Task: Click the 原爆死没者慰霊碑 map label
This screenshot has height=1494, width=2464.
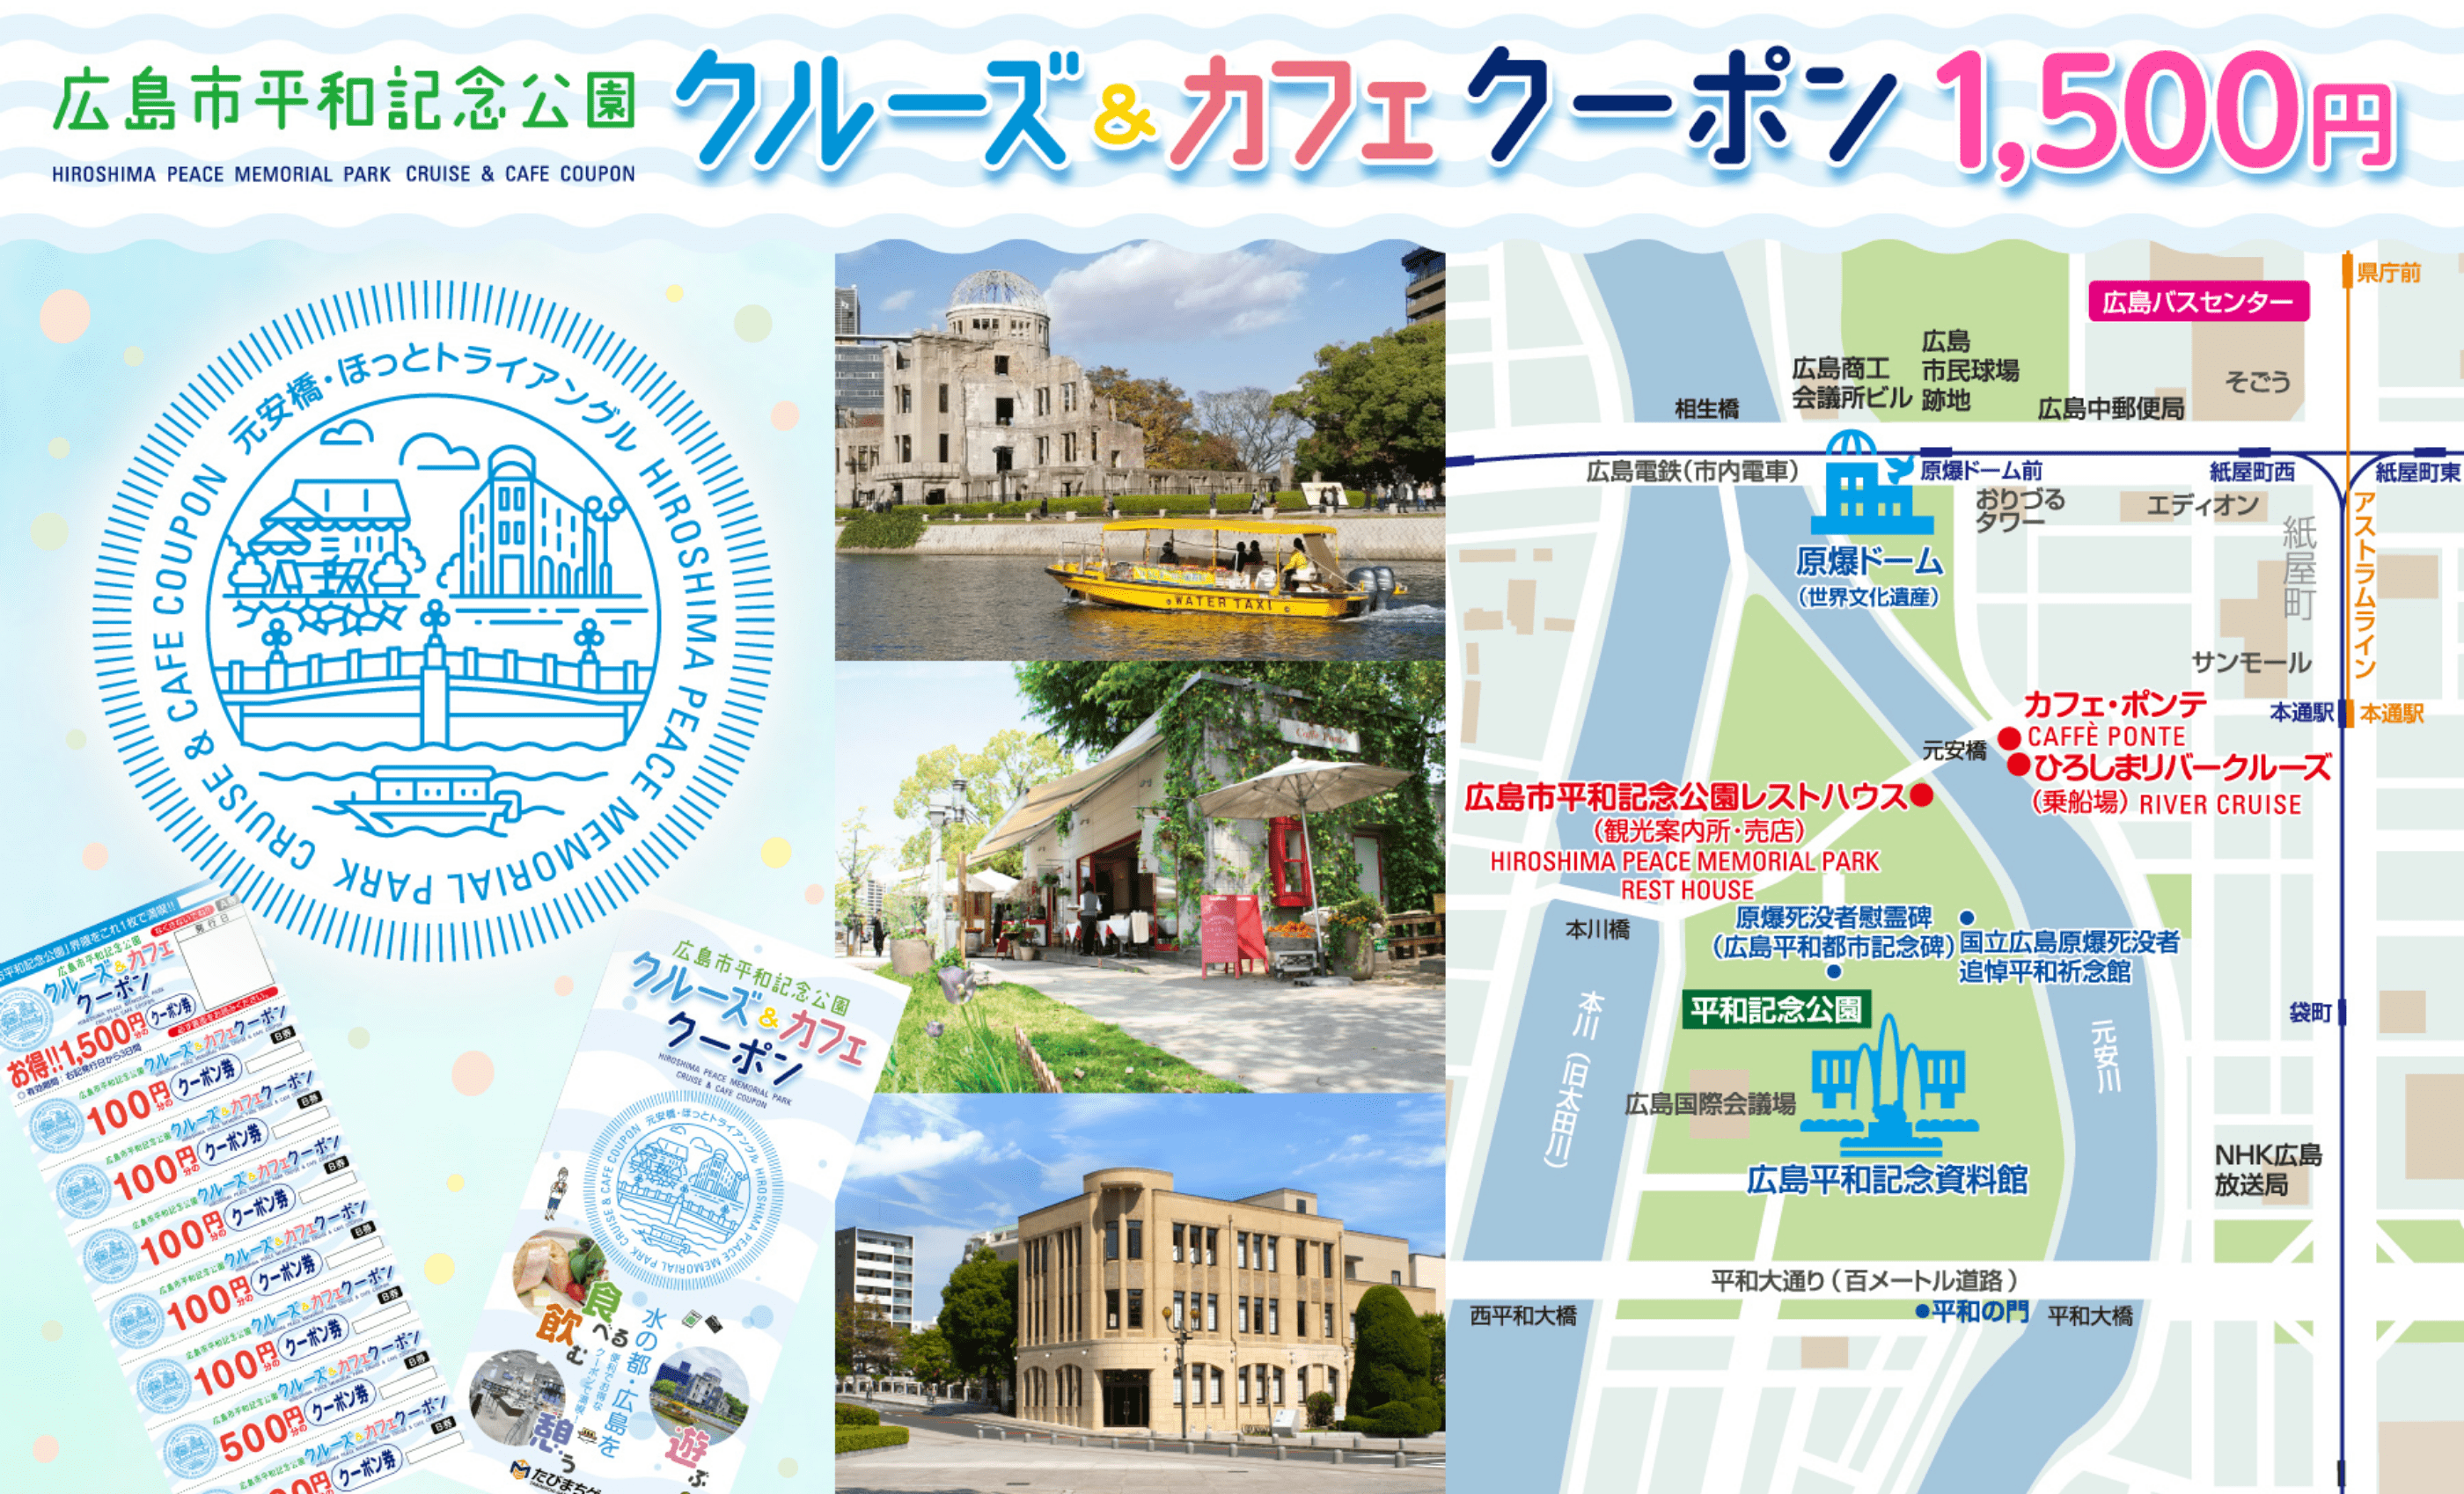Action: (1834, 917)
